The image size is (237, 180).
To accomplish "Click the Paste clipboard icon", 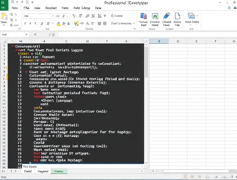I will coord(4,16).
